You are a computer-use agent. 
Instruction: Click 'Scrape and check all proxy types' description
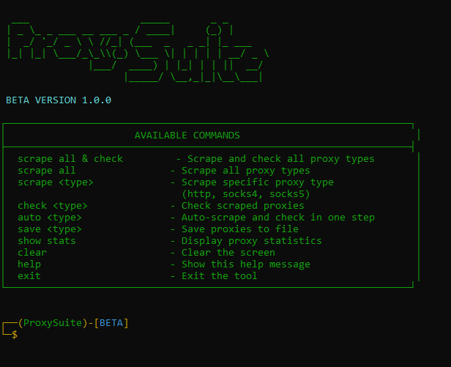point(280,159)
